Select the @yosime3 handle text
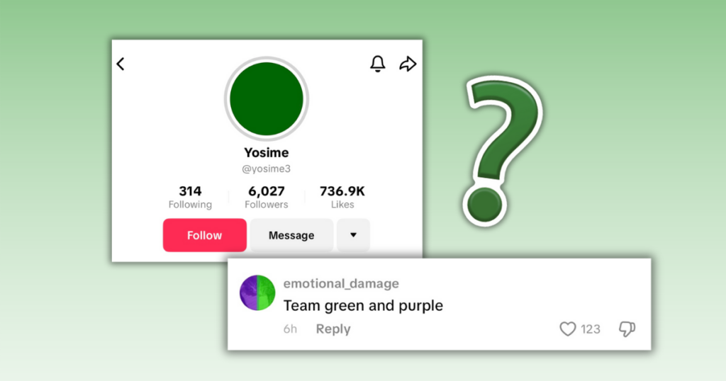The height and width of the screenshot is (381, 726). pos(267,169)
